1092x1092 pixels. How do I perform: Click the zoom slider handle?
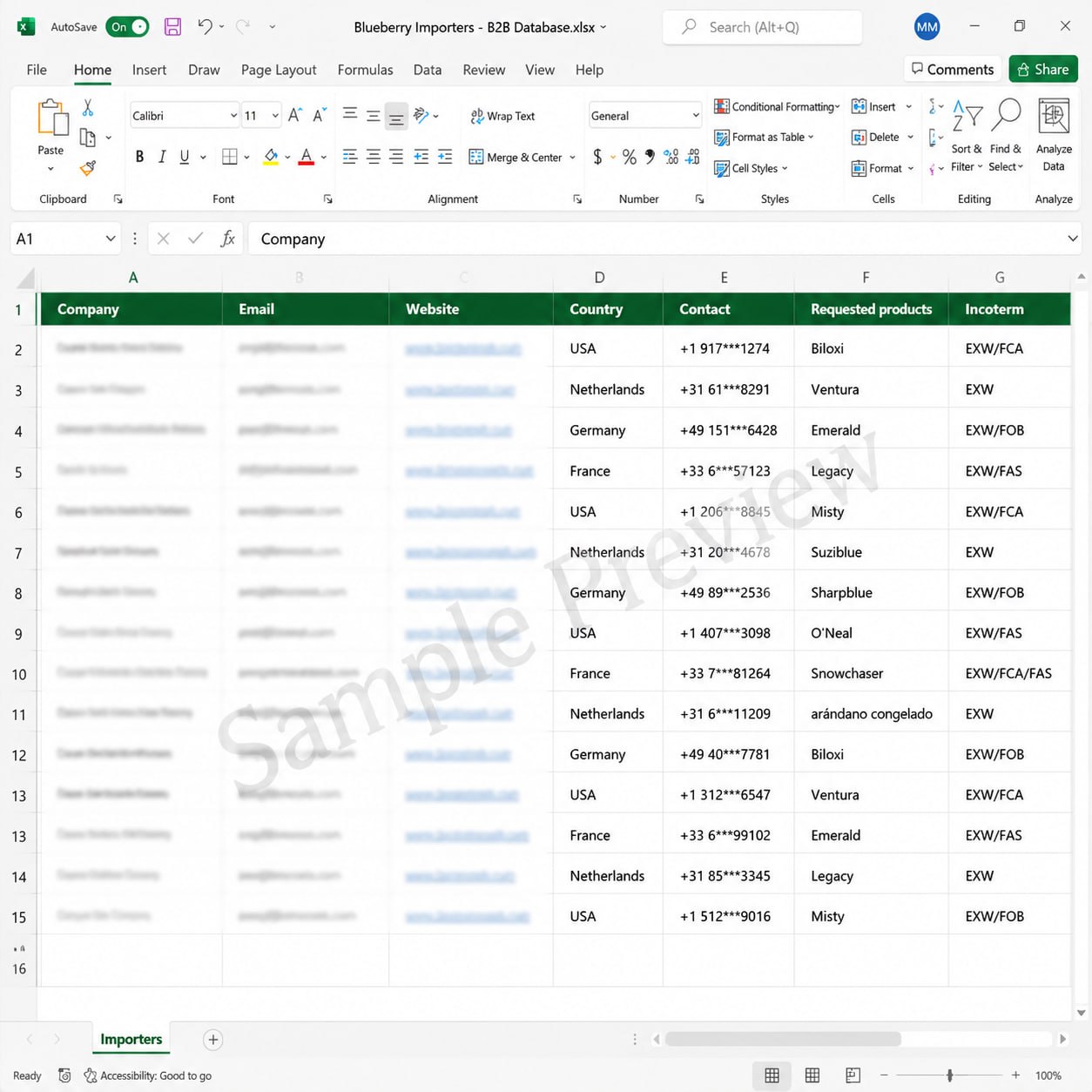point(950,1075)
